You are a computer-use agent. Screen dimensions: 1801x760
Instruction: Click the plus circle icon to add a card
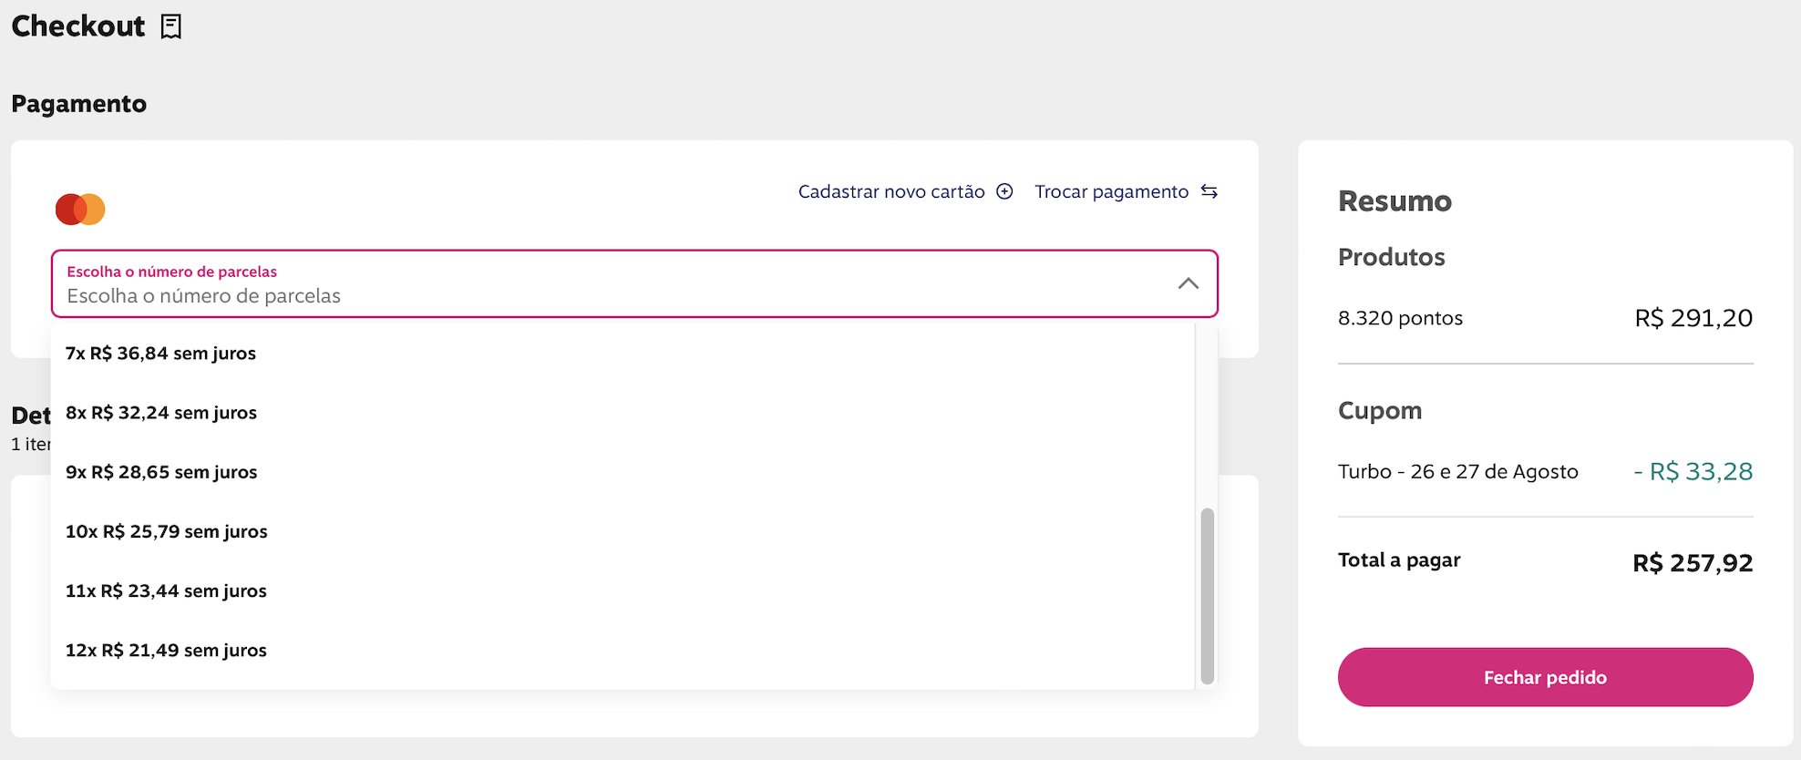point(1004,191)
